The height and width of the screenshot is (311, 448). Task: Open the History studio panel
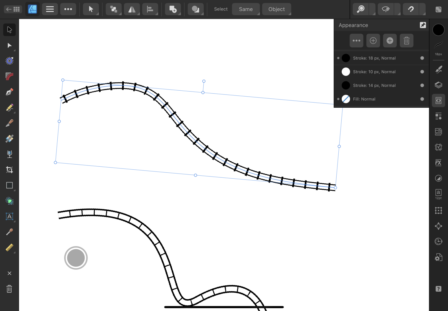tap(438, 241)
